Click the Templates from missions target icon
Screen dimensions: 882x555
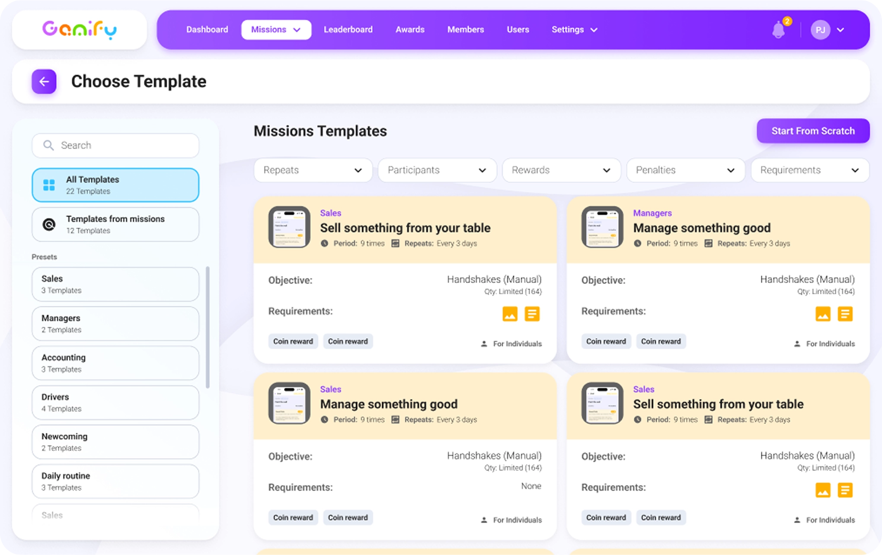click(x=49, y=224)
